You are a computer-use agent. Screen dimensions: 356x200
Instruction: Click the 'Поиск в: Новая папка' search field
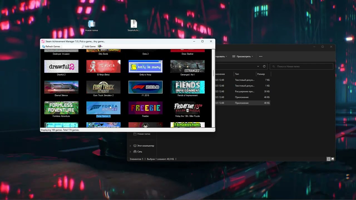pos(301,66)
